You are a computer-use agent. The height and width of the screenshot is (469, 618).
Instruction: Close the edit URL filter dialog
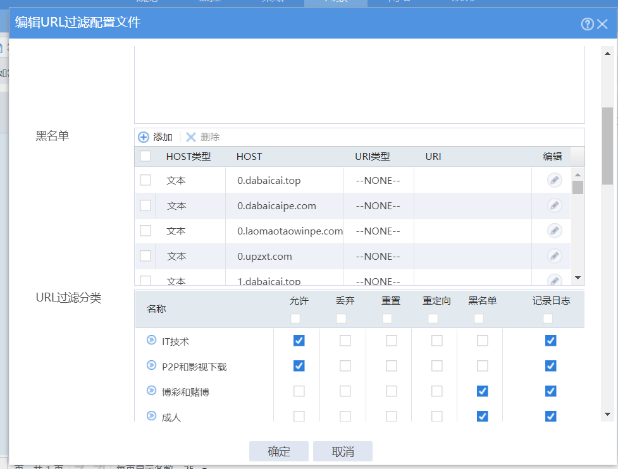pyautogui.click(x=602, y=24)
